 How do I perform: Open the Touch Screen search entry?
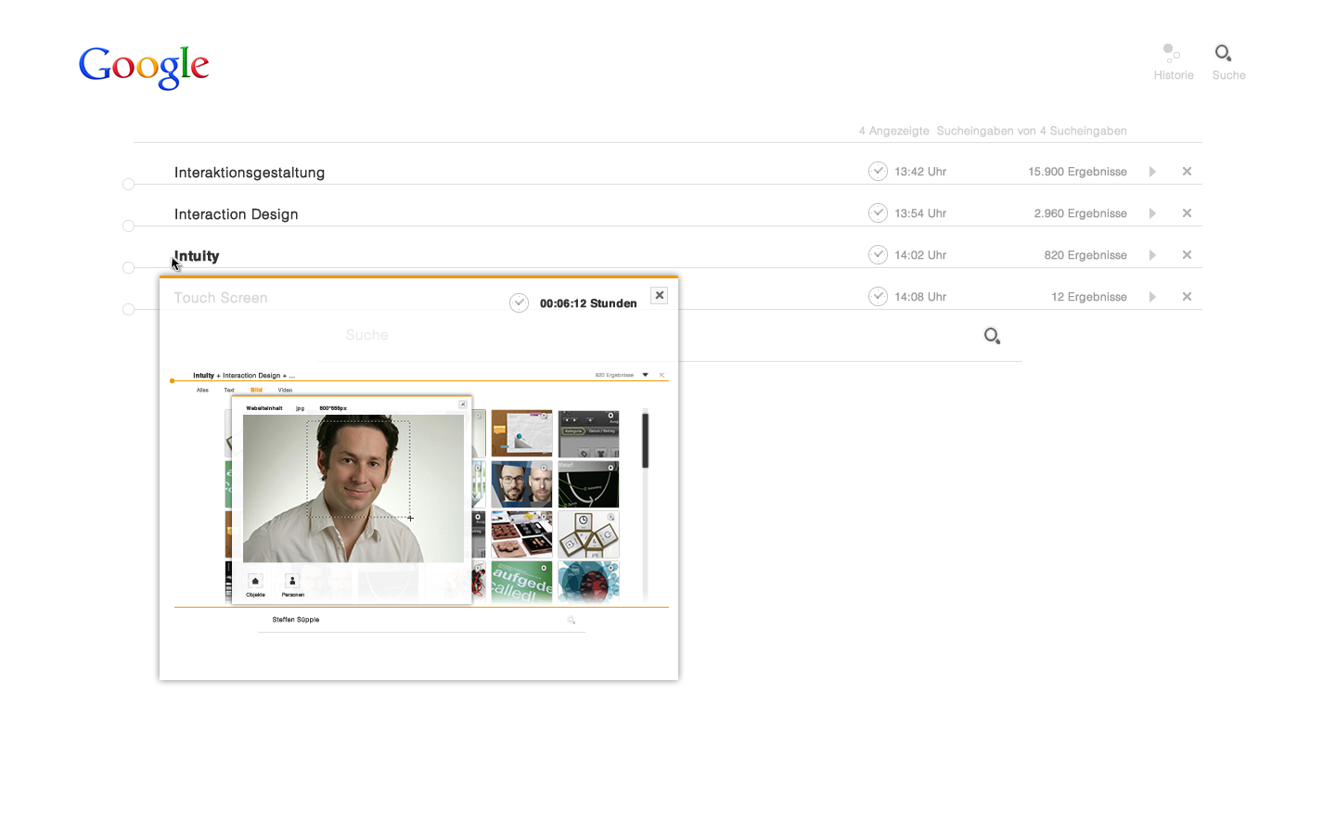221,298
